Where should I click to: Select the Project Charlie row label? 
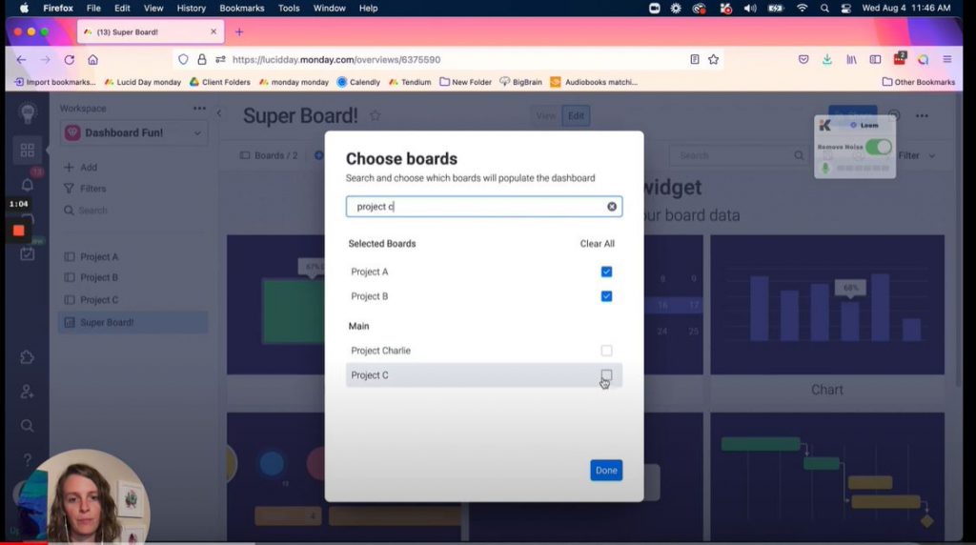point(380,351)
